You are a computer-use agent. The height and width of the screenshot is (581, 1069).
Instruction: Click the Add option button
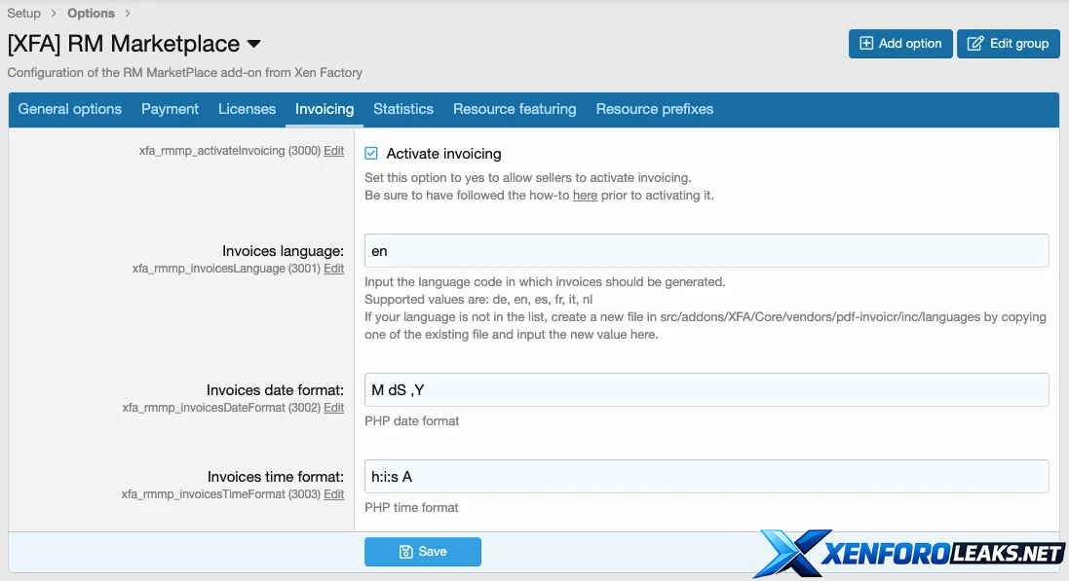[x=899, y=44]
